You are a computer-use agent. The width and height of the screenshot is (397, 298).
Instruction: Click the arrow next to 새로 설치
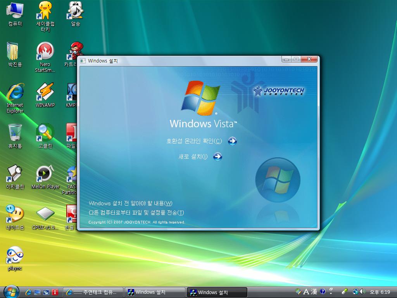pyautogui.click(x=217, y=157)
